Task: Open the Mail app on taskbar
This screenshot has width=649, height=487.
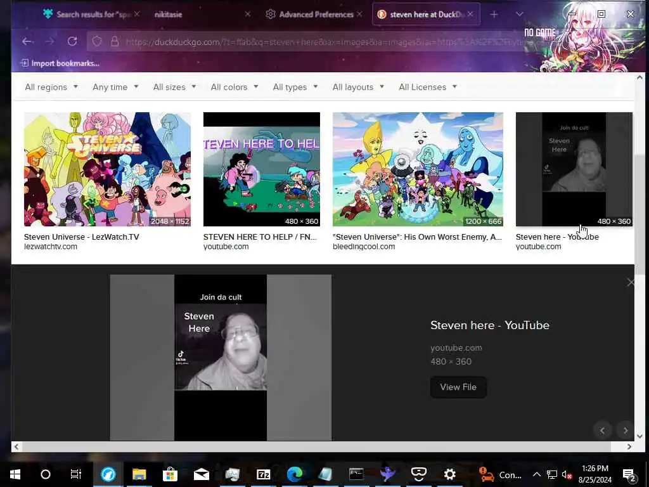Action: pos(201,474)
